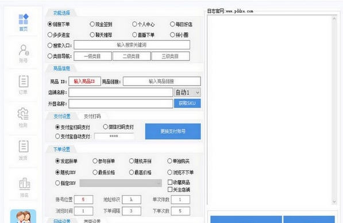
Task: Click the 支付宝自动支付 password field
Action: [x=114, y=136]
